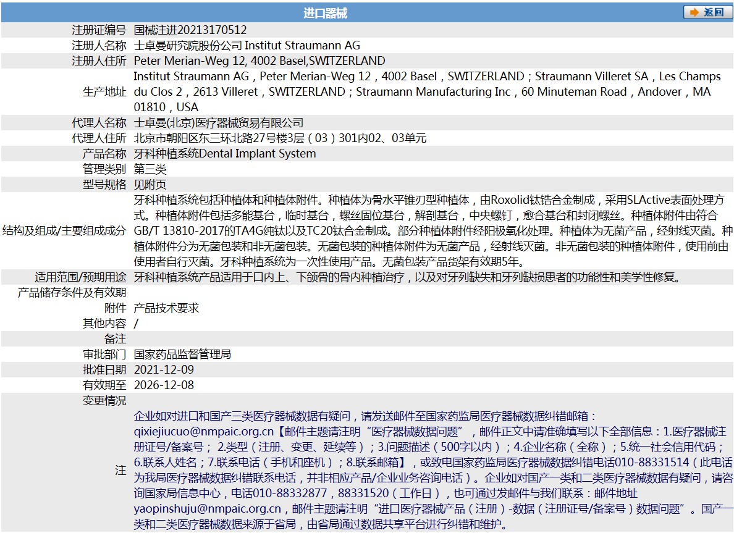
Task: Click the 进口器械 header title
Action: pos(326,13)
